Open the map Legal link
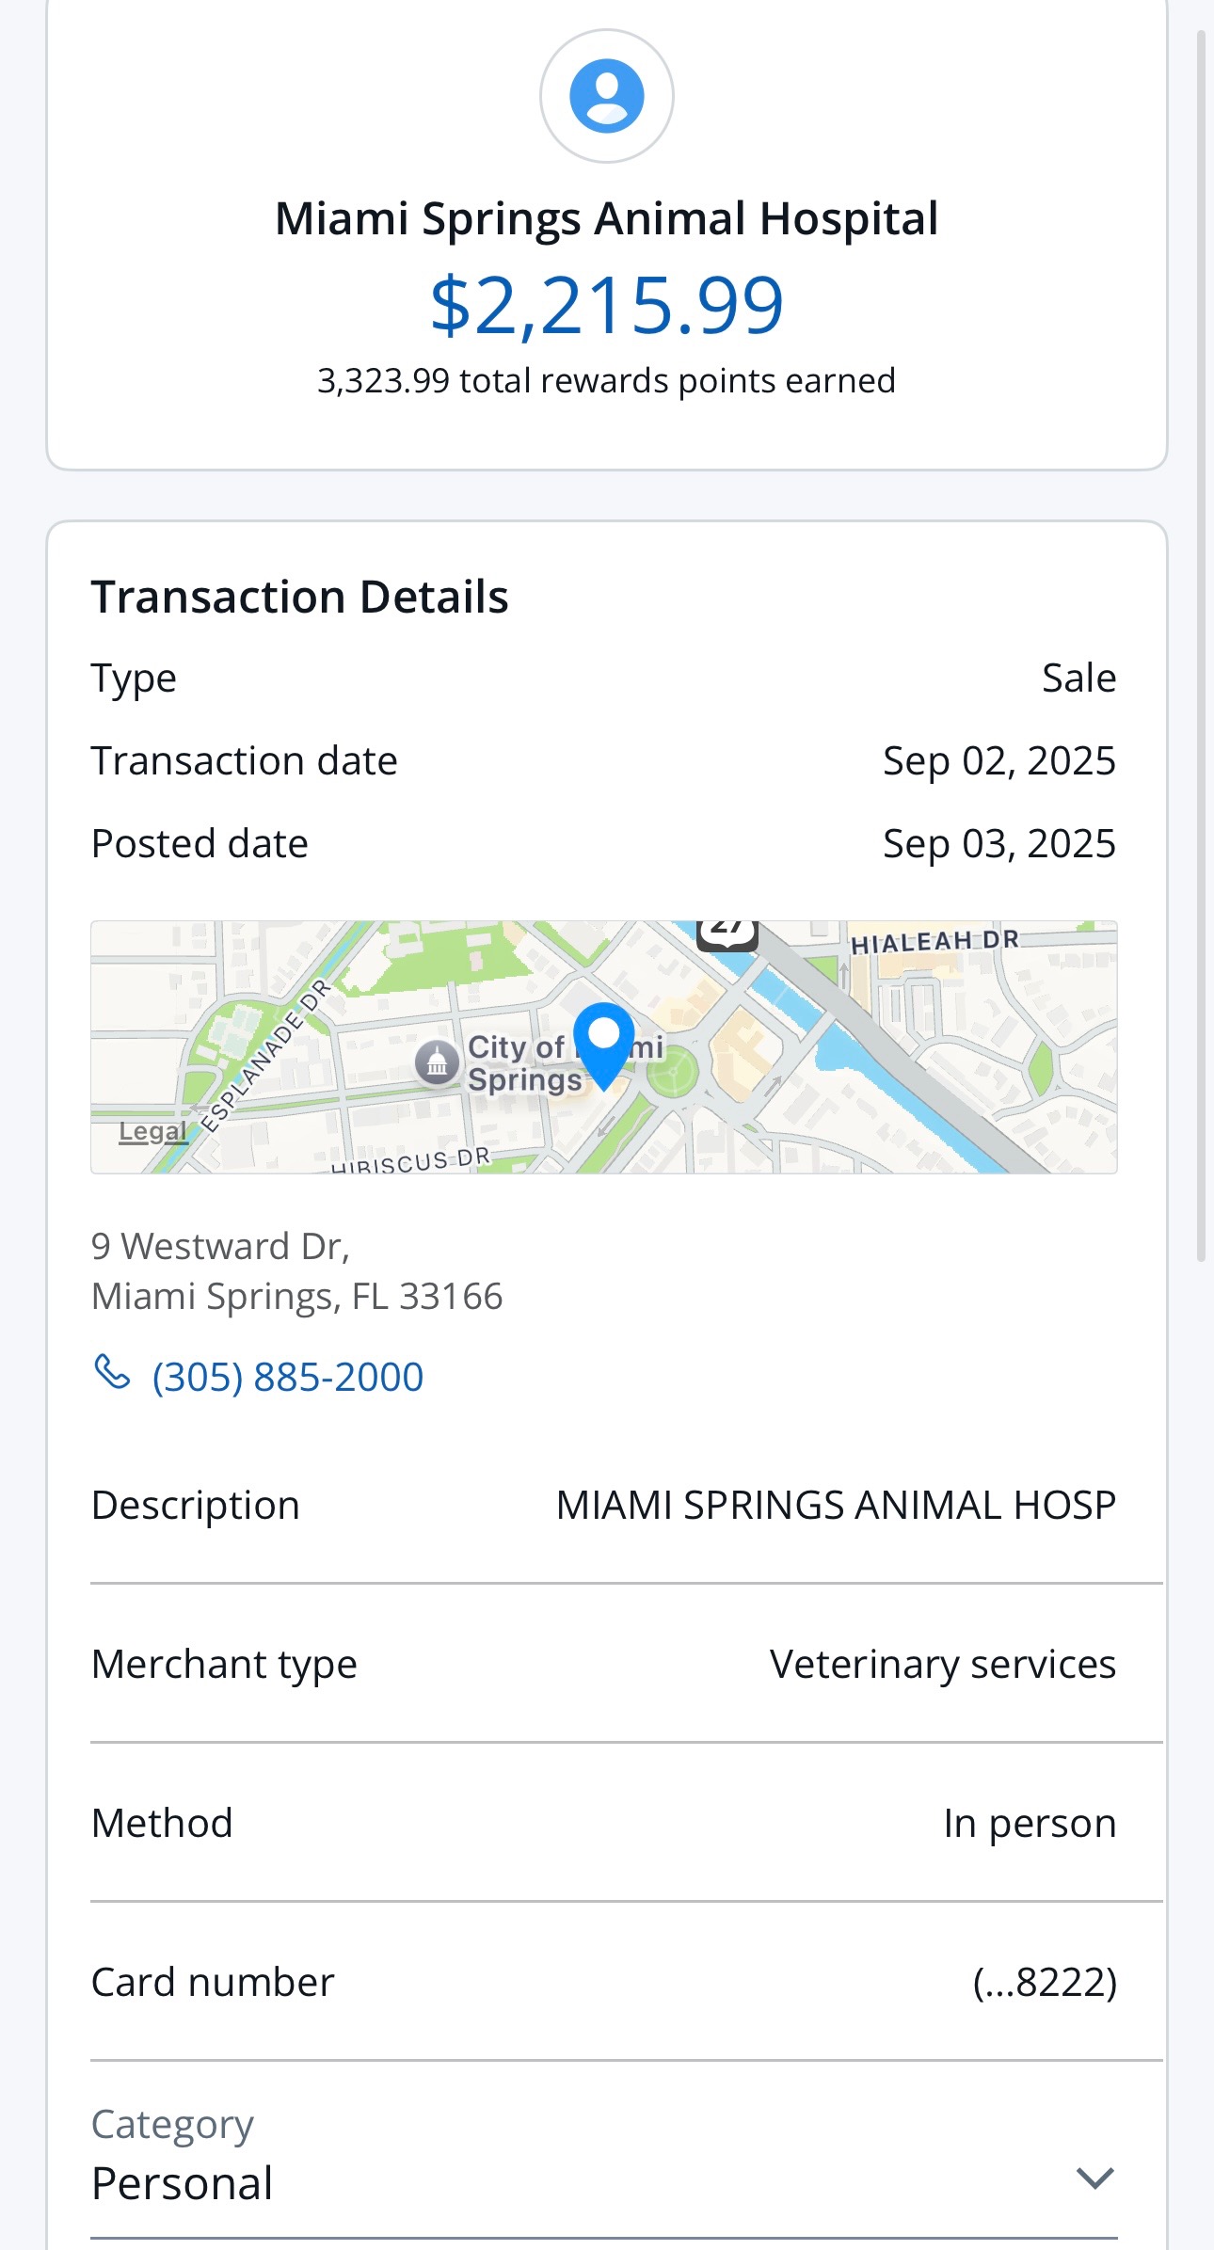 (152, 1131)
